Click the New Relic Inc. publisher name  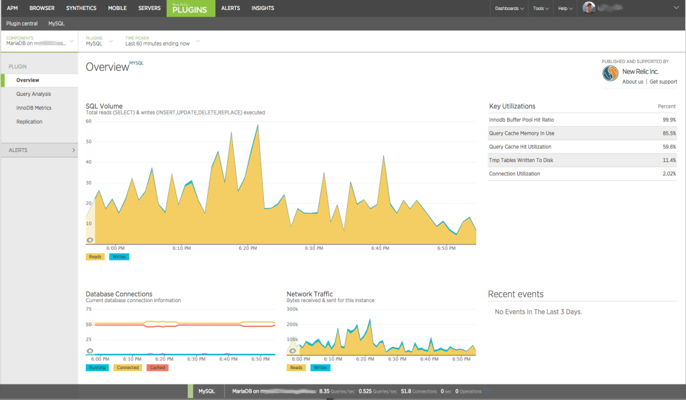pyautogui.click(x=640, y=71)
